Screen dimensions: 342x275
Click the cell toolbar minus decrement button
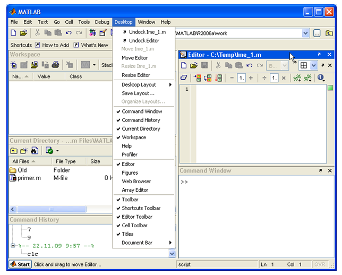pos(232,78)
